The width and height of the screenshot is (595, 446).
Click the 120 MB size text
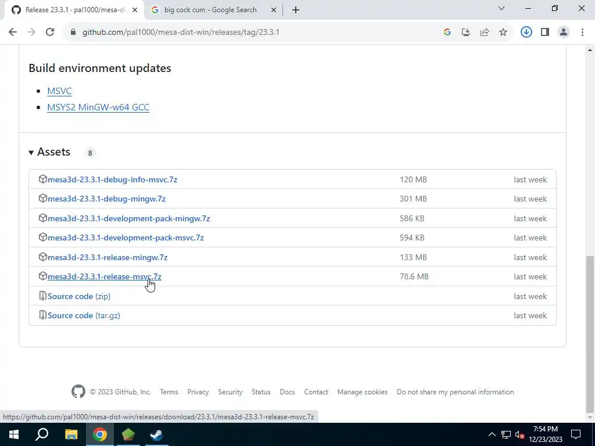click(413, 180)
